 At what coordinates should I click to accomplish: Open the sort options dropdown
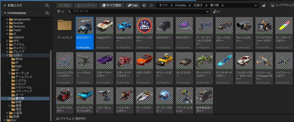(216, 12)
